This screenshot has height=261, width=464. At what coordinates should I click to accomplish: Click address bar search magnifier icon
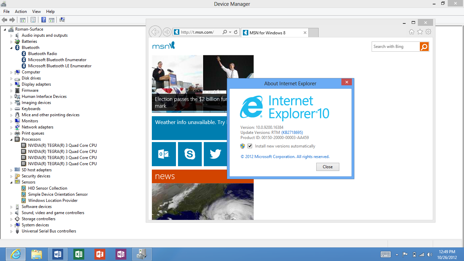[x=225, y=32]
